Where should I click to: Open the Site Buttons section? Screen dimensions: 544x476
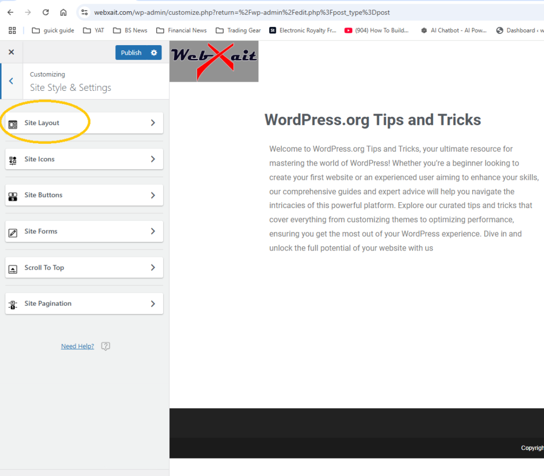pos(84,195)
